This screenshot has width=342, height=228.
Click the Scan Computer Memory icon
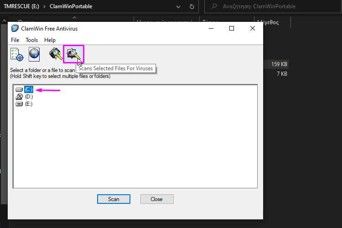[56, 54]
